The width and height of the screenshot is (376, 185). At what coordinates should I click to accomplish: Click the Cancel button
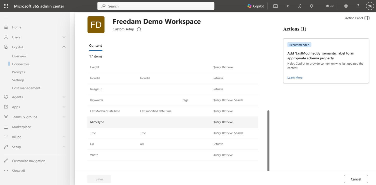(356, 179)
